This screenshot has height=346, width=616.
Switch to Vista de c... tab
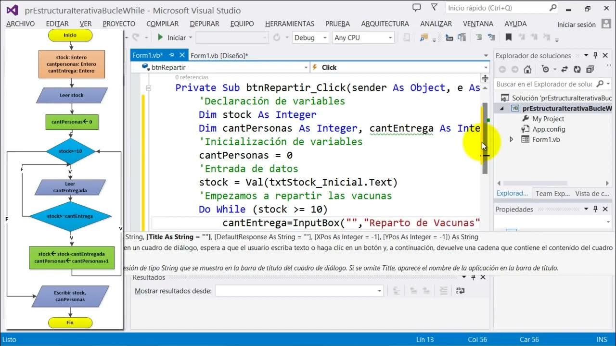click(x=592, y=193)
